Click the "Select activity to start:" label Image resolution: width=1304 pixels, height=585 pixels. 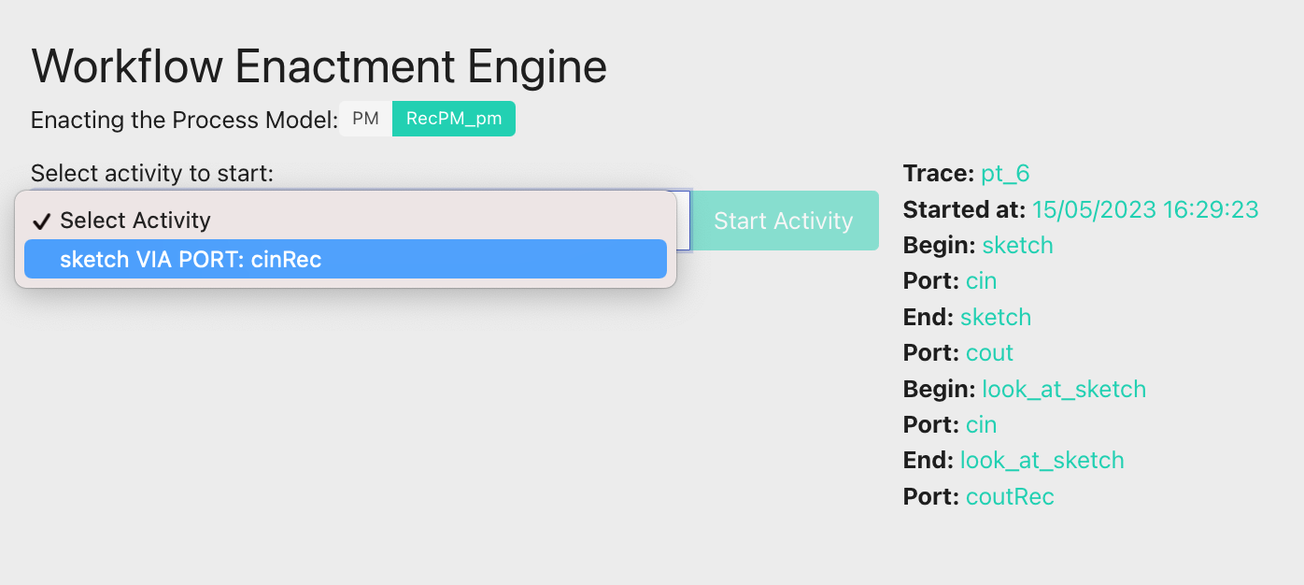(x=152, y=173)
